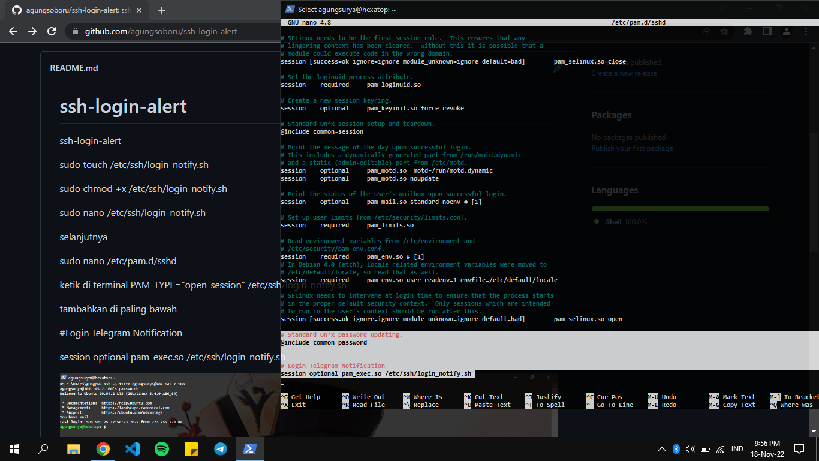Open a new Chrome tab
819x461 pixels.
[161, 10]
